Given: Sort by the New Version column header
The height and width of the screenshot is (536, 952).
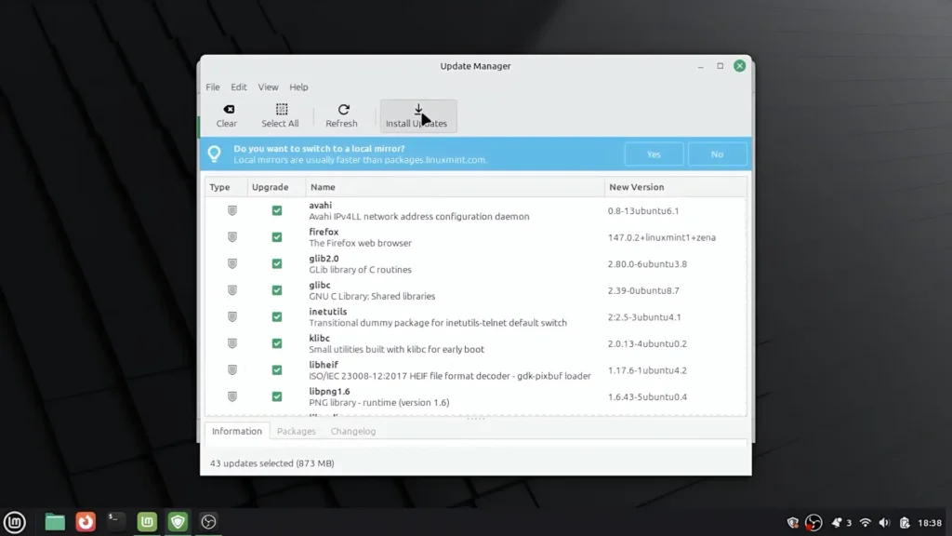Looking at the screenshot, I should [675, 187].
